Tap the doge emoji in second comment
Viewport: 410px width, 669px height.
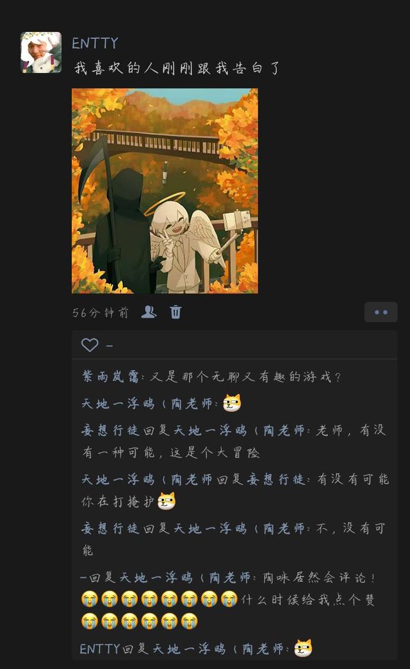pyautogui.click(x=232, y=403)
